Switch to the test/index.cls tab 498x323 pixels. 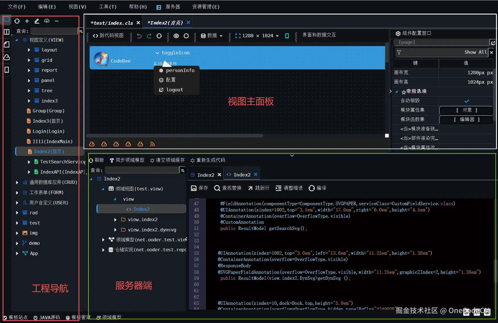coord(112,23)
